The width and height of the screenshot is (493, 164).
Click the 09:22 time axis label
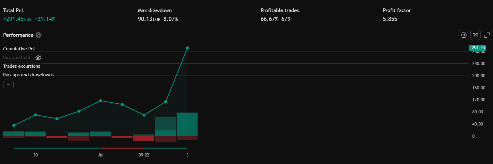pos(144,155)
